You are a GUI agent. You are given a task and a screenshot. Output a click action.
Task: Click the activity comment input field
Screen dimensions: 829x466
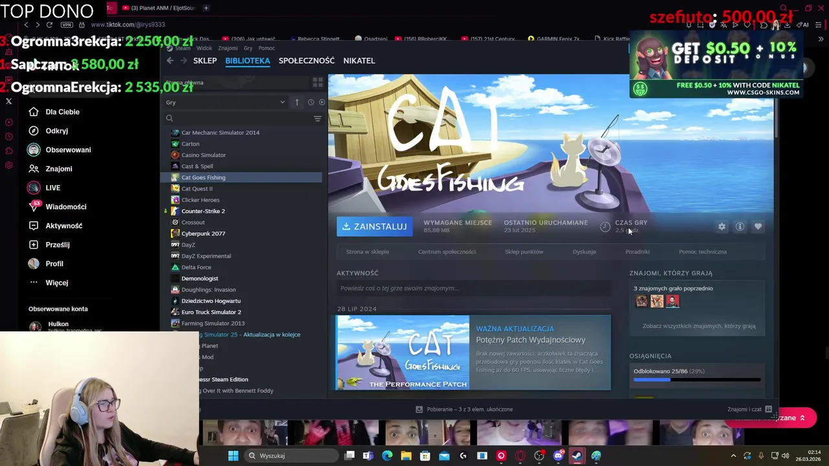(x=473, y=288)
